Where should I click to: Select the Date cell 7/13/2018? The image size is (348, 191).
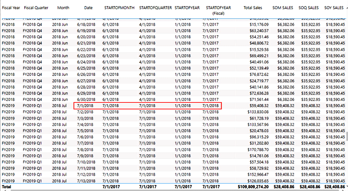[86, 181]
